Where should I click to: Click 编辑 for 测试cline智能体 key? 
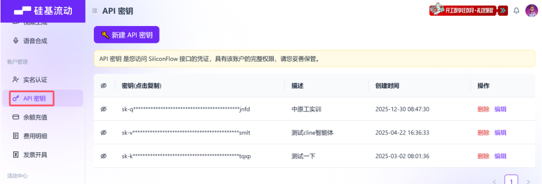coord(501,133)
